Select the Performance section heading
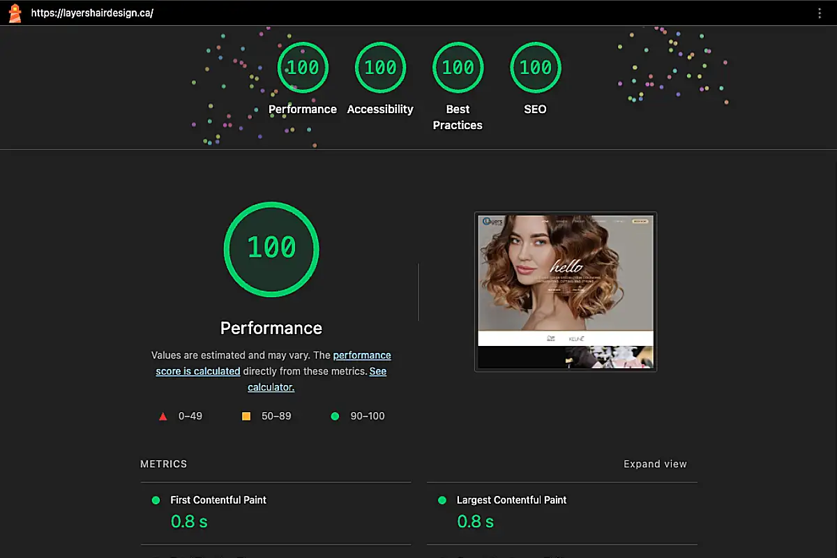837x558 pixels. (x=271, y=328)
